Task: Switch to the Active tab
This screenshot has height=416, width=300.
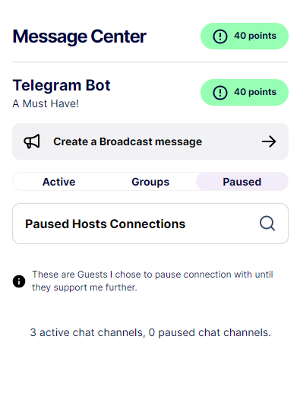Action: click(58, 182)
